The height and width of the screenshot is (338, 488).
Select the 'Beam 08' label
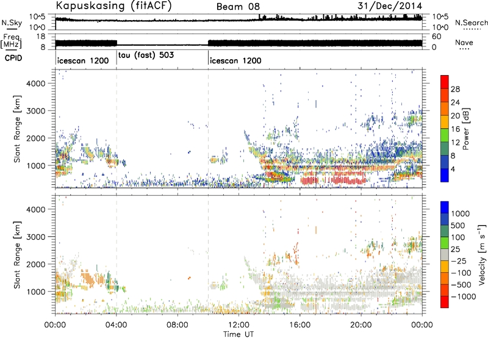point(238,7)
